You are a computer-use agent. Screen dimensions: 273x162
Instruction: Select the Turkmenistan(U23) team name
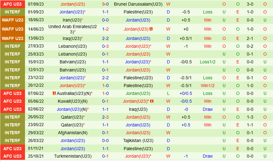pyautogui.click(x=73, y=156)
